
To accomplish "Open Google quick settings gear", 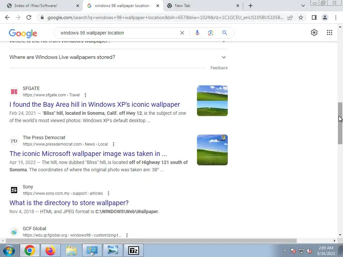I will (x=314, y=32).
